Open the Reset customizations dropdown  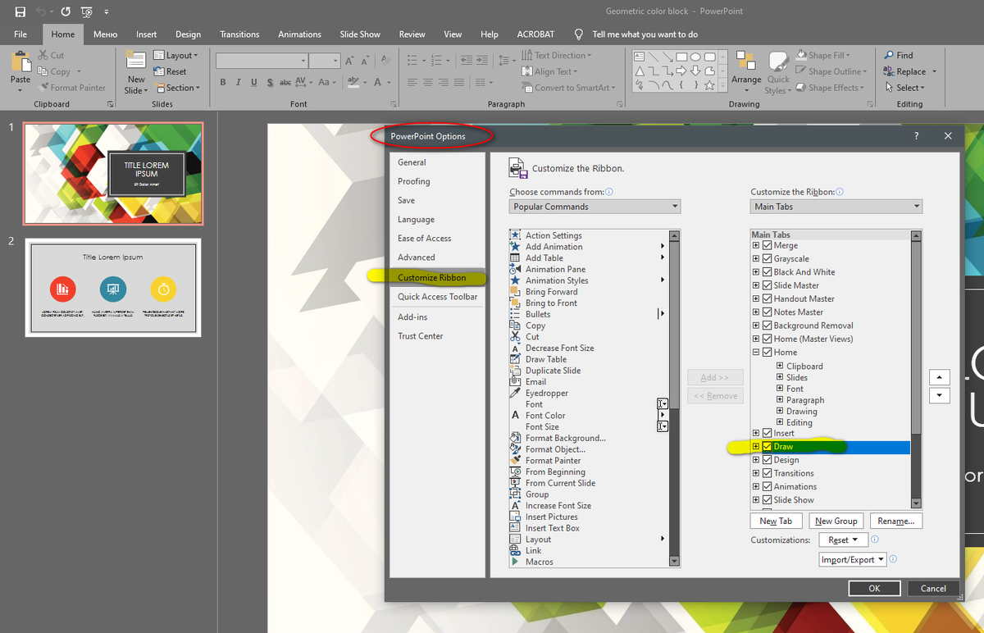pos(842,540)
